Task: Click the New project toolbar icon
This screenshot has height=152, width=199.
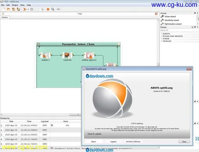Action: (4, 9)
